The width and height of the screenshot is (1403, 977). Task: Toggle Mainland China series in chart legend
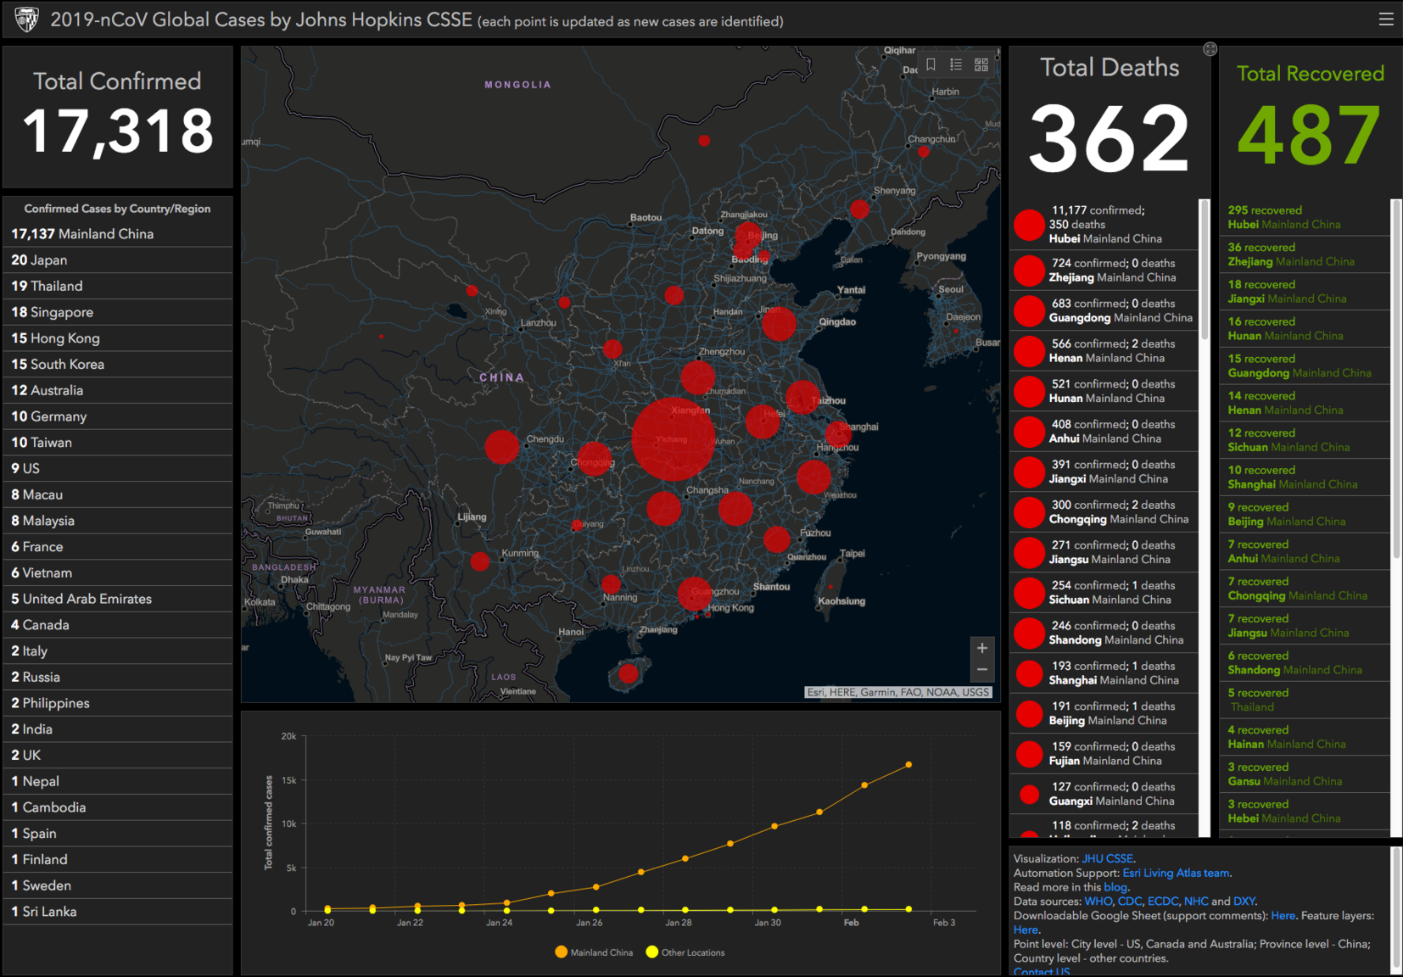point(594,952)
